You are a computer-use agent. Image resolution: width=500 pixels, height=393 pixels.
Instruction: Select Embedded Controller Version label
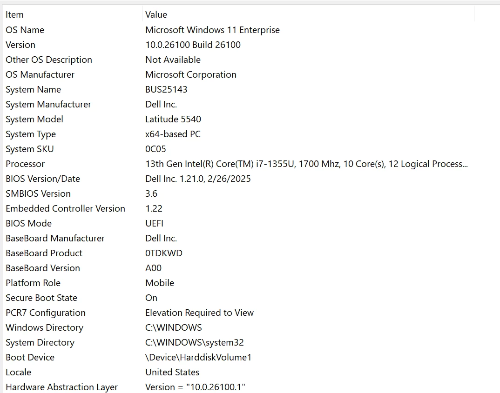[65, 208]
